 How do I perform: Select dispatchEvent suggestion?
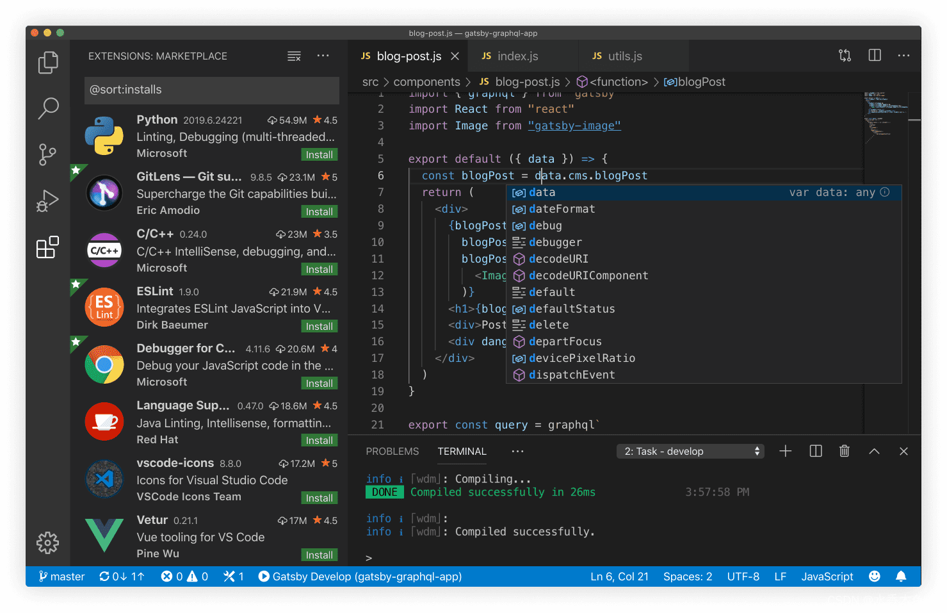(704, 375)
